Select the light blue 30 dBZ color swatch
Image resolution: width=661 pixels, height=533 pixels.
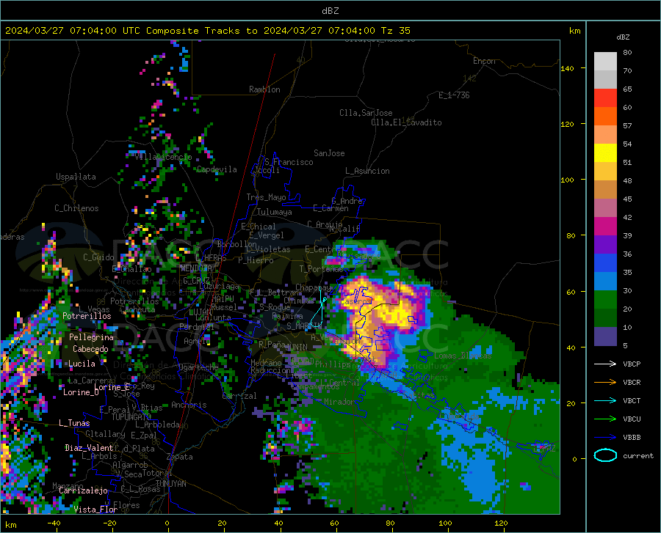click(x=605, y=281)
